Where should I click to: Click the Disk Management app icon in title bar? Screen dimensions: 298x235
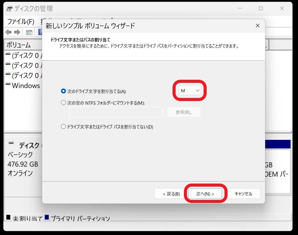[9, 9]
